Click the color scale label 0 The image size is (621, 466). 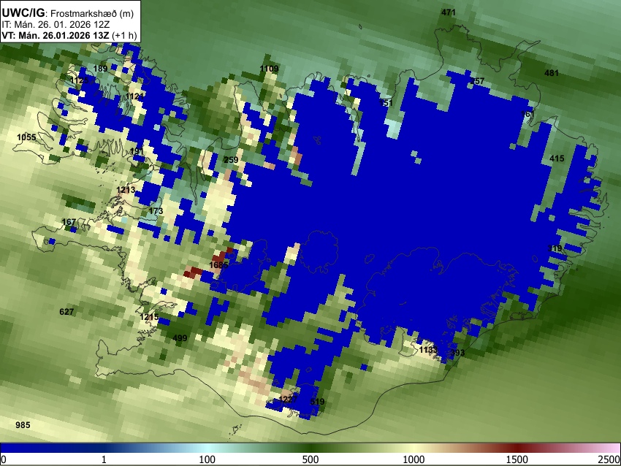coord(4,459)
